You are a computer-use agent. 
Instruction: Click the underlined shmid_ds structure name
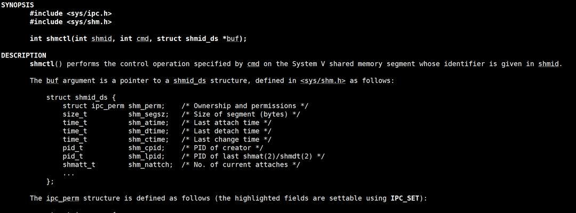[189, 80]
